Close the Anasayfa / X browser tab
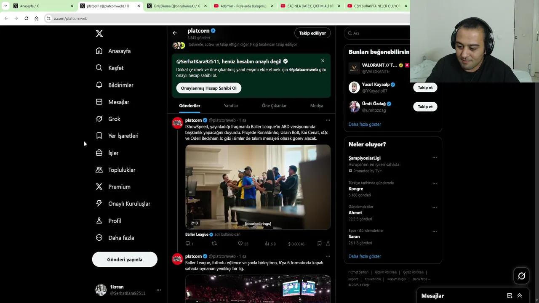This screenshot has height=303, width=539. (x=72, y=6)
